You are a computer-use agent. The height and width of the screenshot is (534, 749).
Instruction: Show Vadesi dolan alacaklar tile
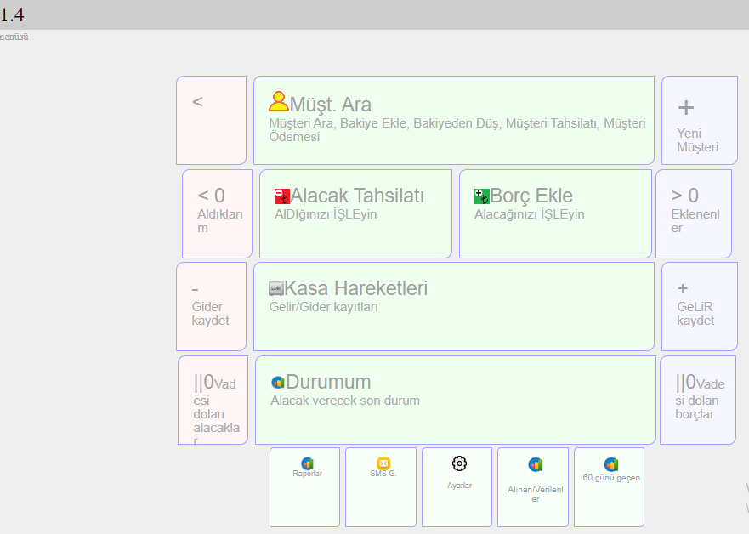coord(213,400)
